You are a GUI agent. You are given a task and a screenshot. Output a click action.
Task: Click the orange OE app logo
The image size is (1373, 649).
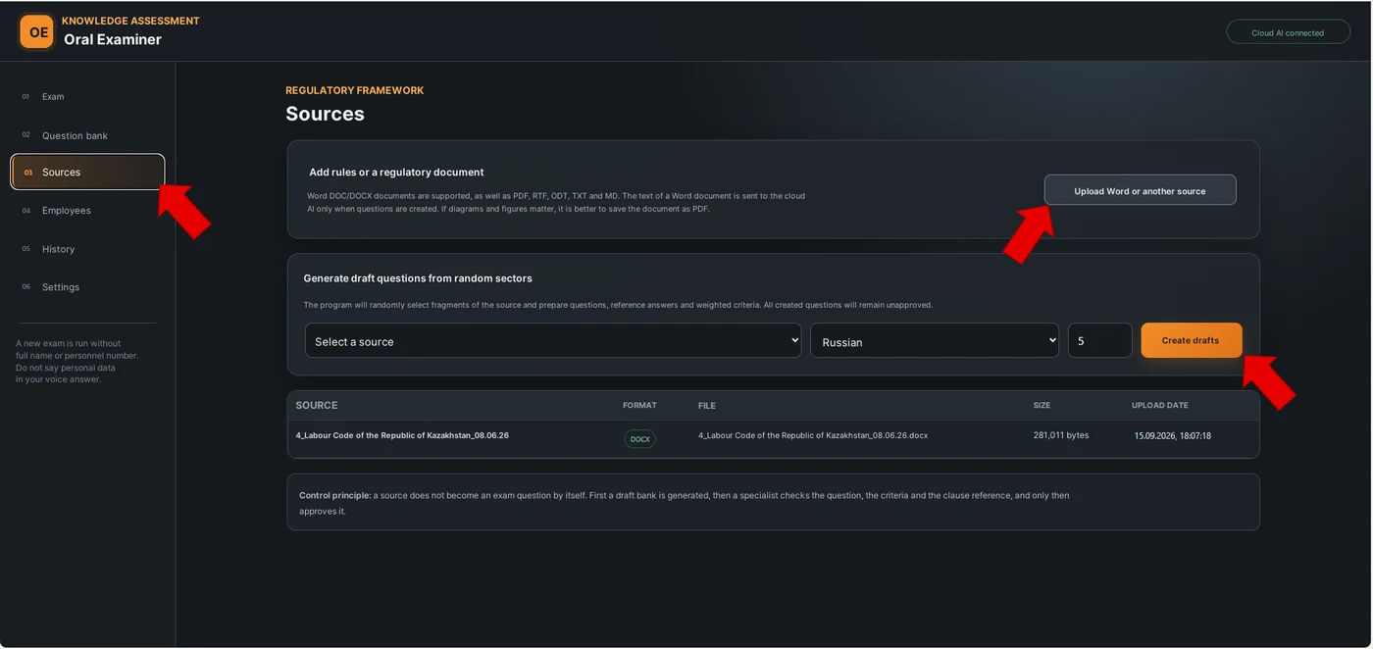(37, 31)
